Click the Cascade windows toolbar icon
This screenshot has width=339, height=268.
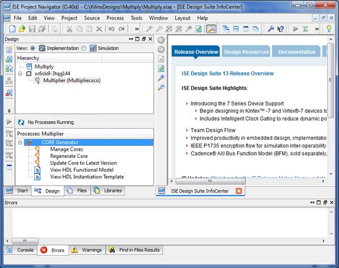226,29
